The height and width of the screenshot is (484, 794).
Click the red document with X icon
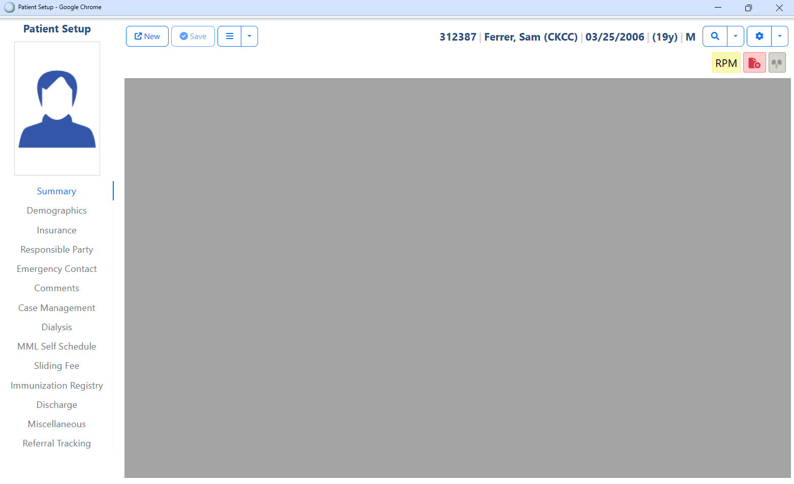point(754,63)
